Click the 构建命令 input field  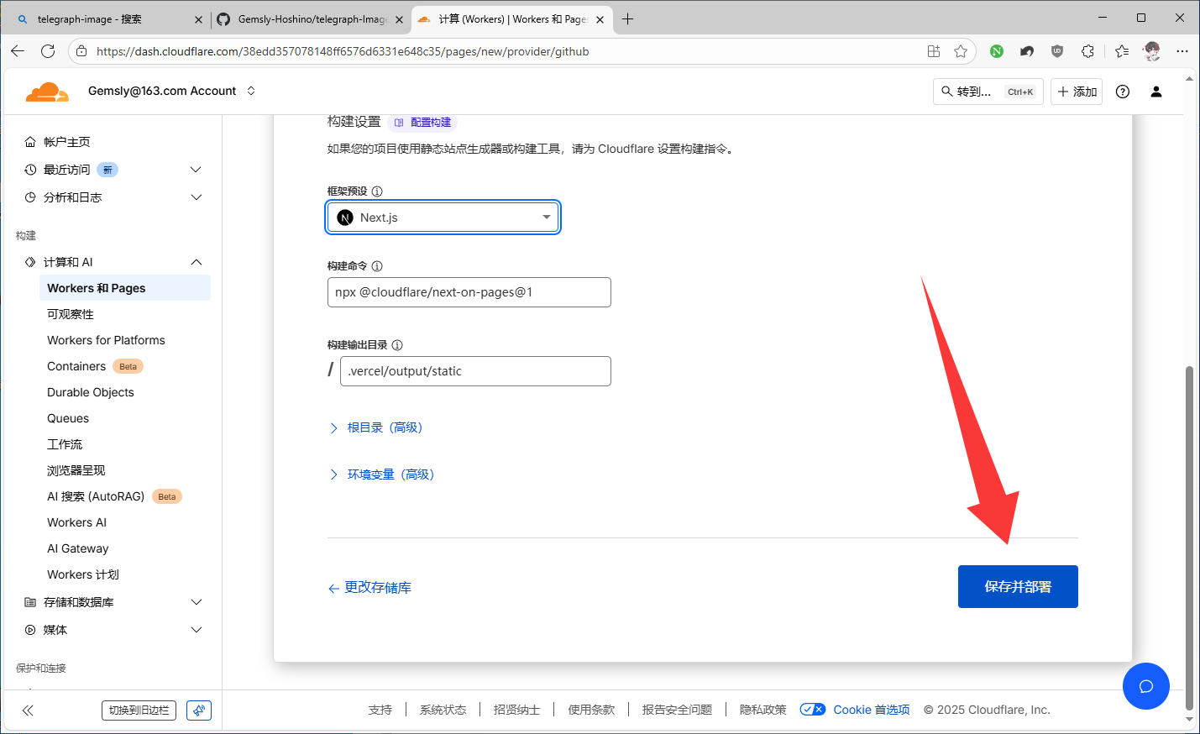click(469, 292)
